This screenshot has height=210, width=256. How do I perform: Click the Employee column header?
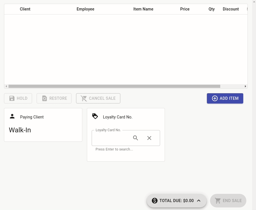click(x=85, y=9)
